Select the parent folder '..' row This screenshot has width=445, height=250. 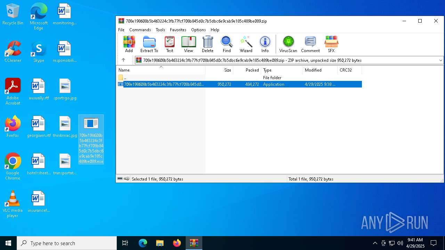(x=239, y=78)
